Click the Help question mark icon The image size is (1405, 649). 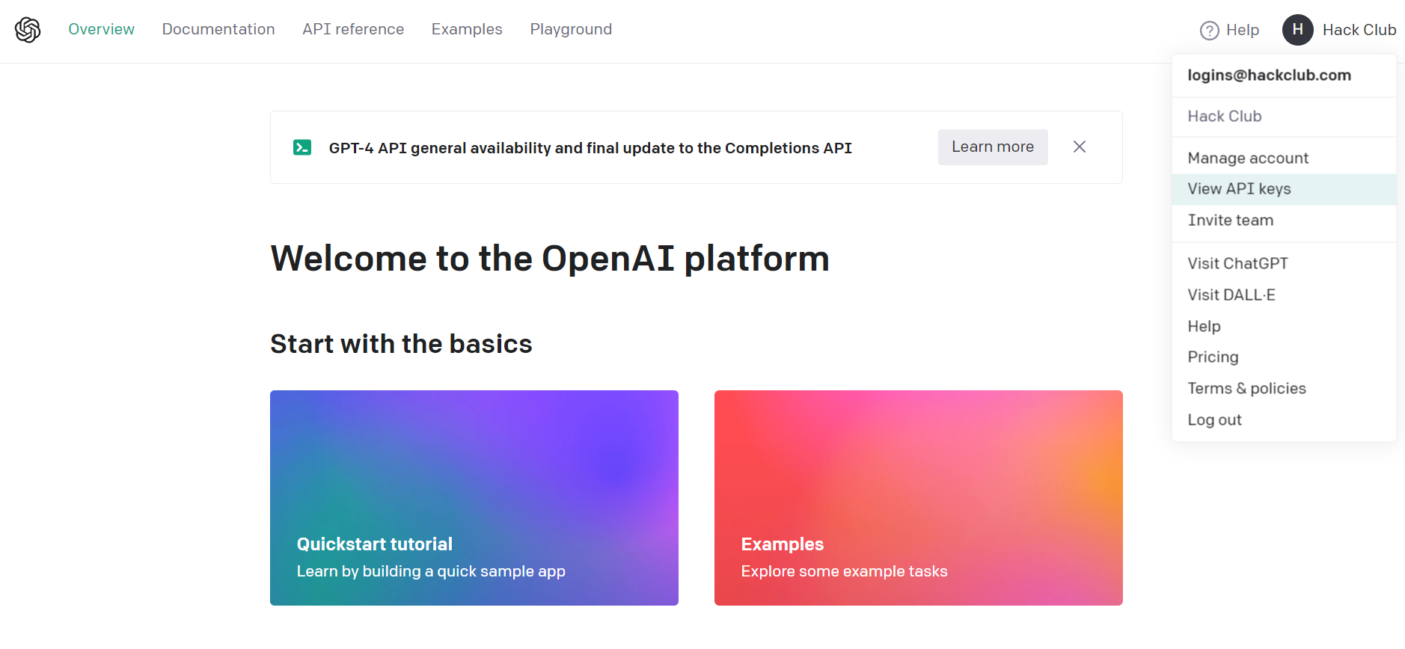point(1209,31)
